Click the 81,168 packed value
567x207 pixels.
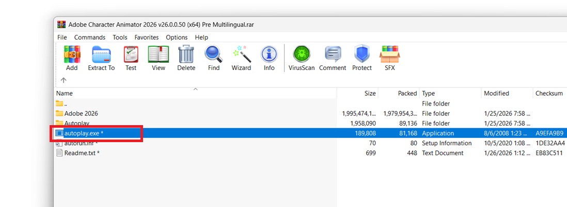click(408, 133)
